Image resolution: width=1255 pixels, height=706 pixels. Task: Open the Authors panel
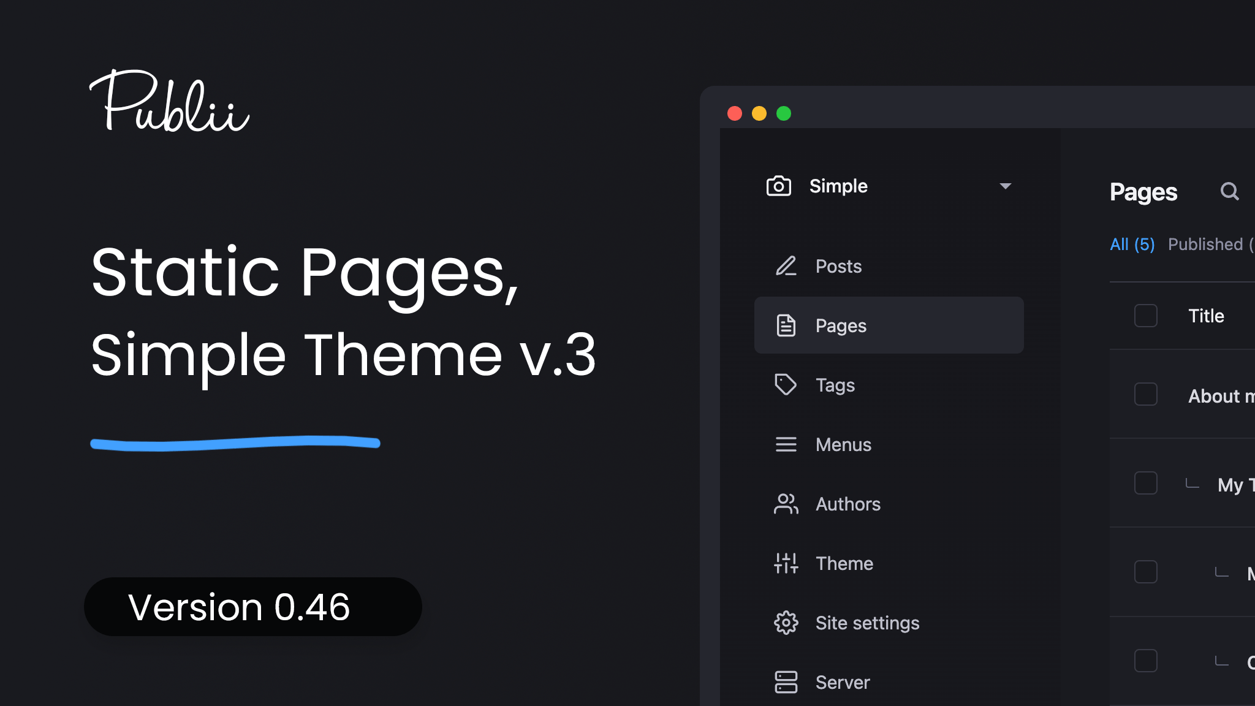[847, 504]
